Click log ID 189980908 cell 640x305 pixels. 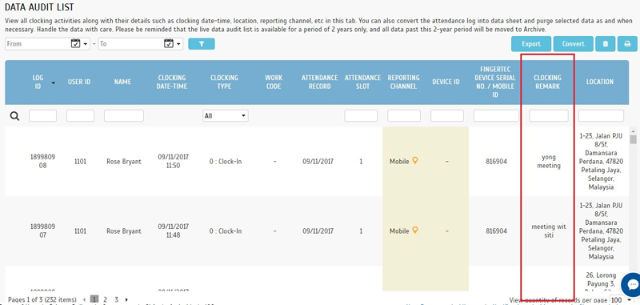[x=43, y=161]
